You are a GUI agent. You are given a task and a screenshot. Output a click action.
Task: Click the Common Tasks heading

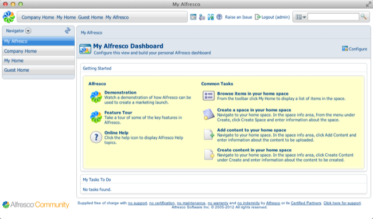pyautogui.click(x=217, y=84)
